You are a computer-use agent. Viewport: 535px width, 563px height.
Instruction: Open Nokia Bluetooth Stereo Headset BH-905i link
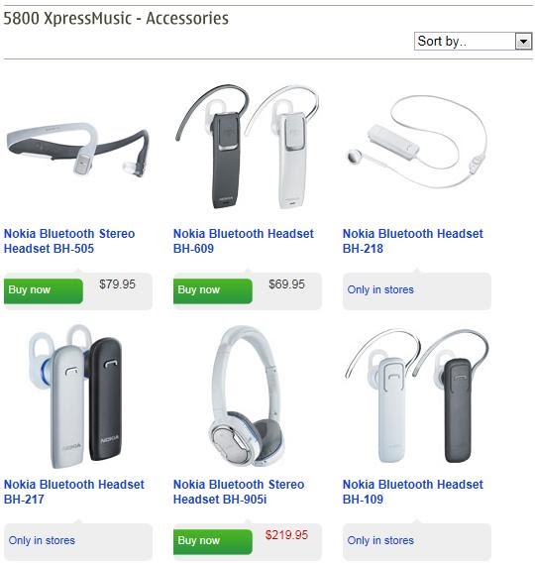(239, 492)
